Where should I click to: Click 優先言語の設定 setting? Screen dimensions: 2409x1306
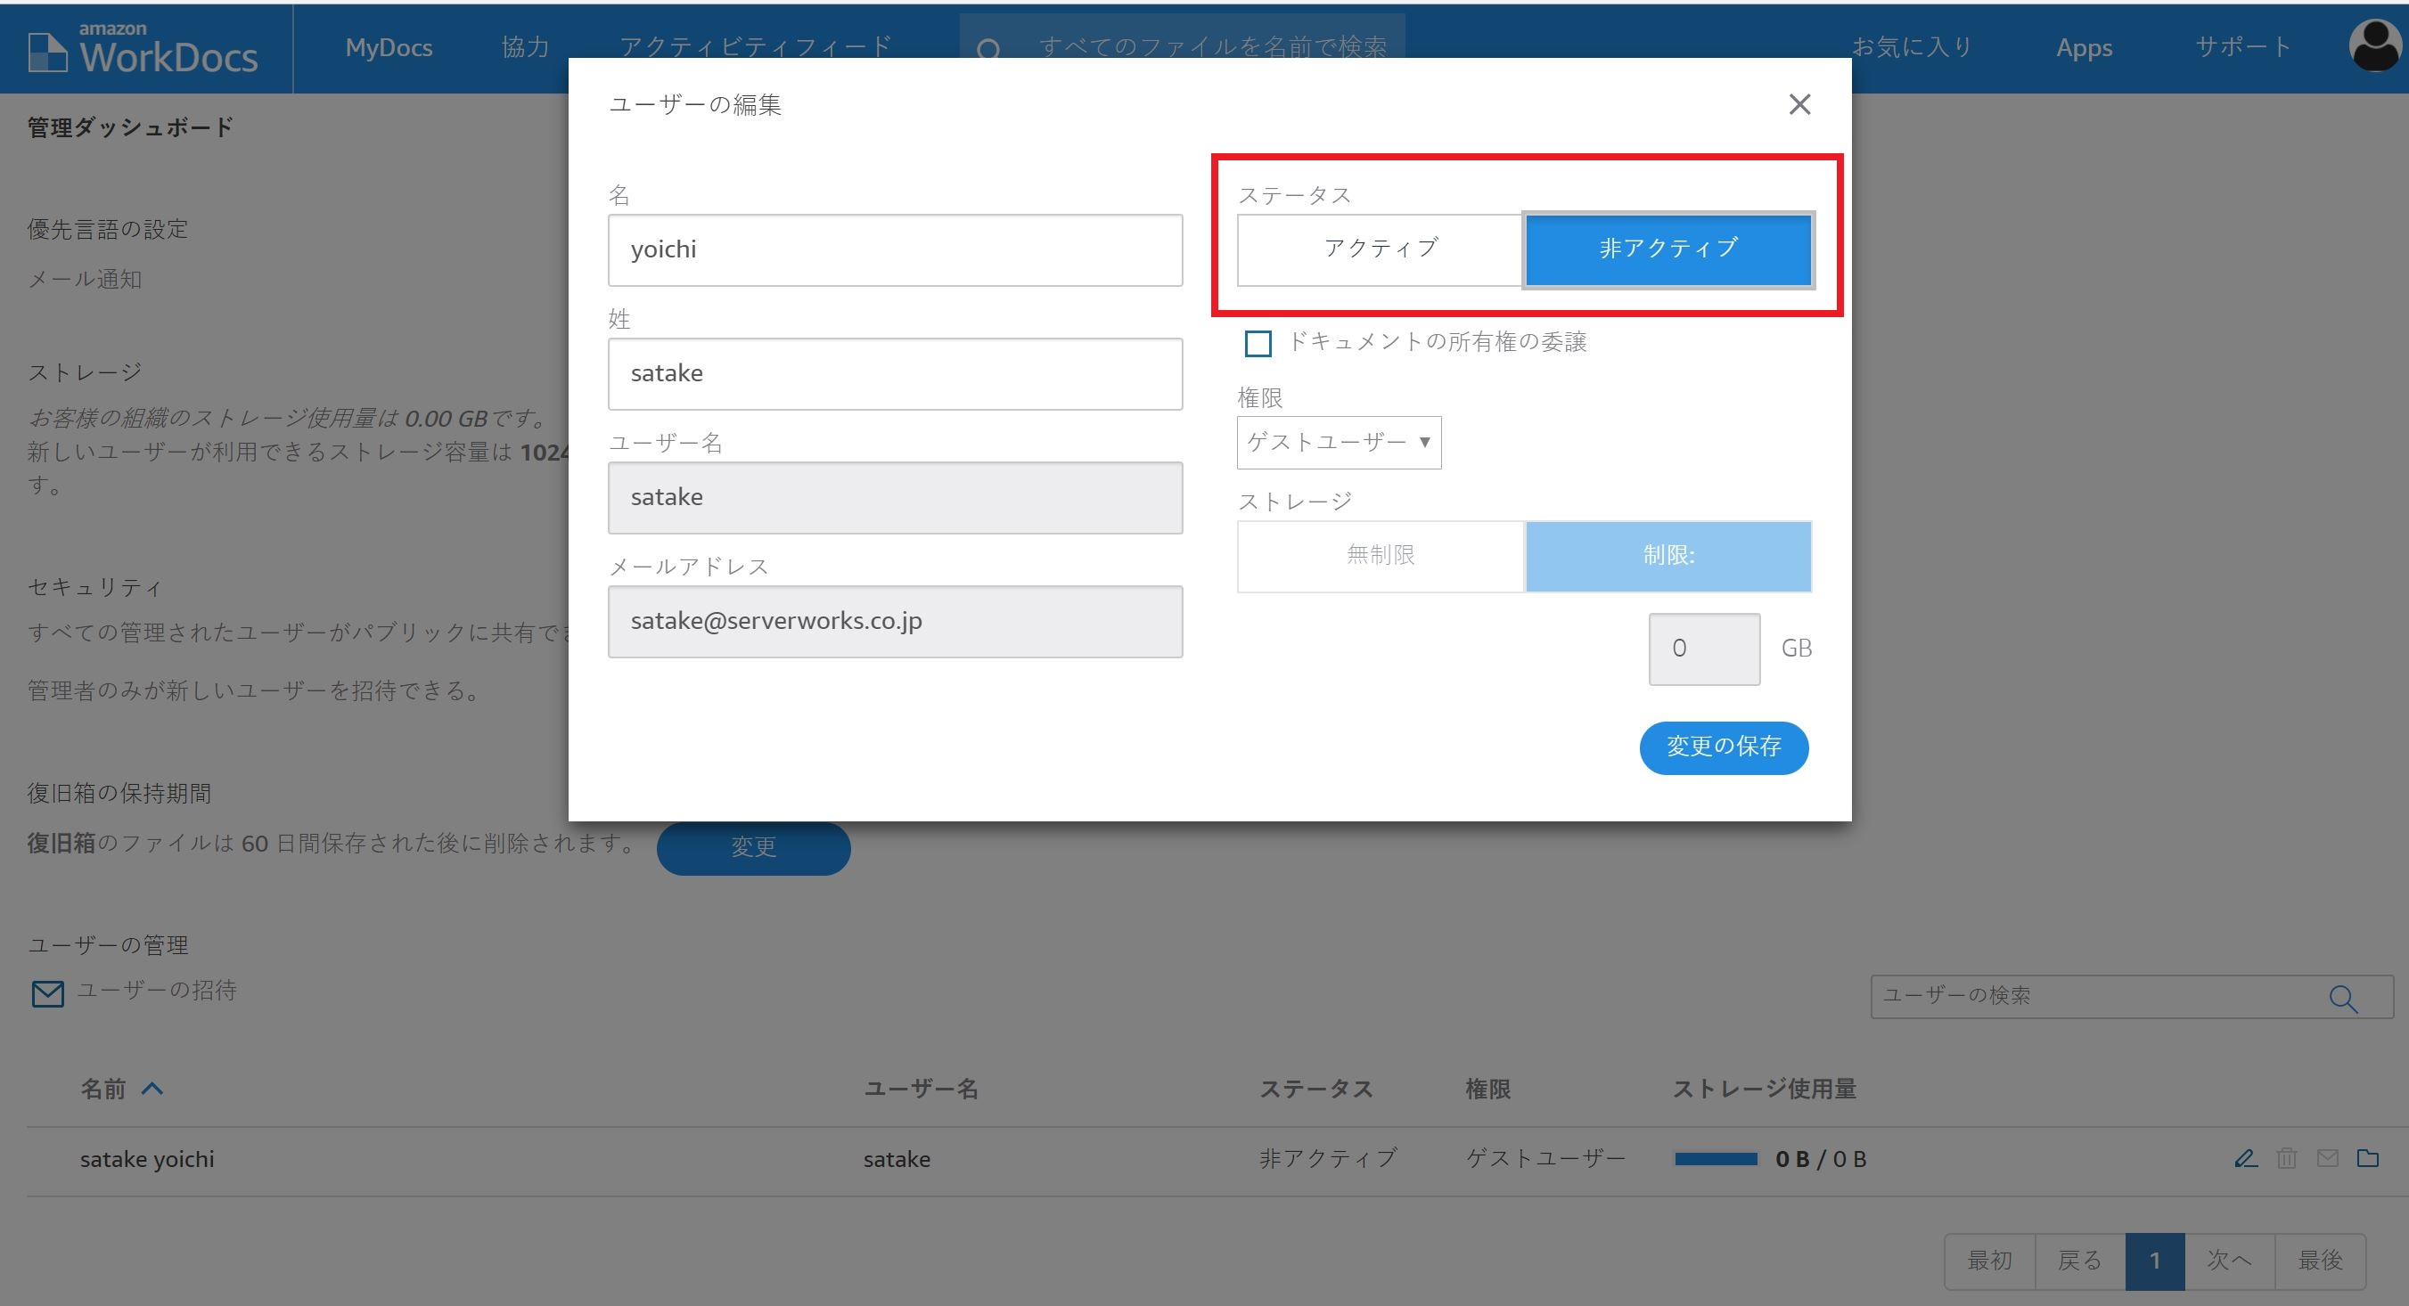pos(108,229)
